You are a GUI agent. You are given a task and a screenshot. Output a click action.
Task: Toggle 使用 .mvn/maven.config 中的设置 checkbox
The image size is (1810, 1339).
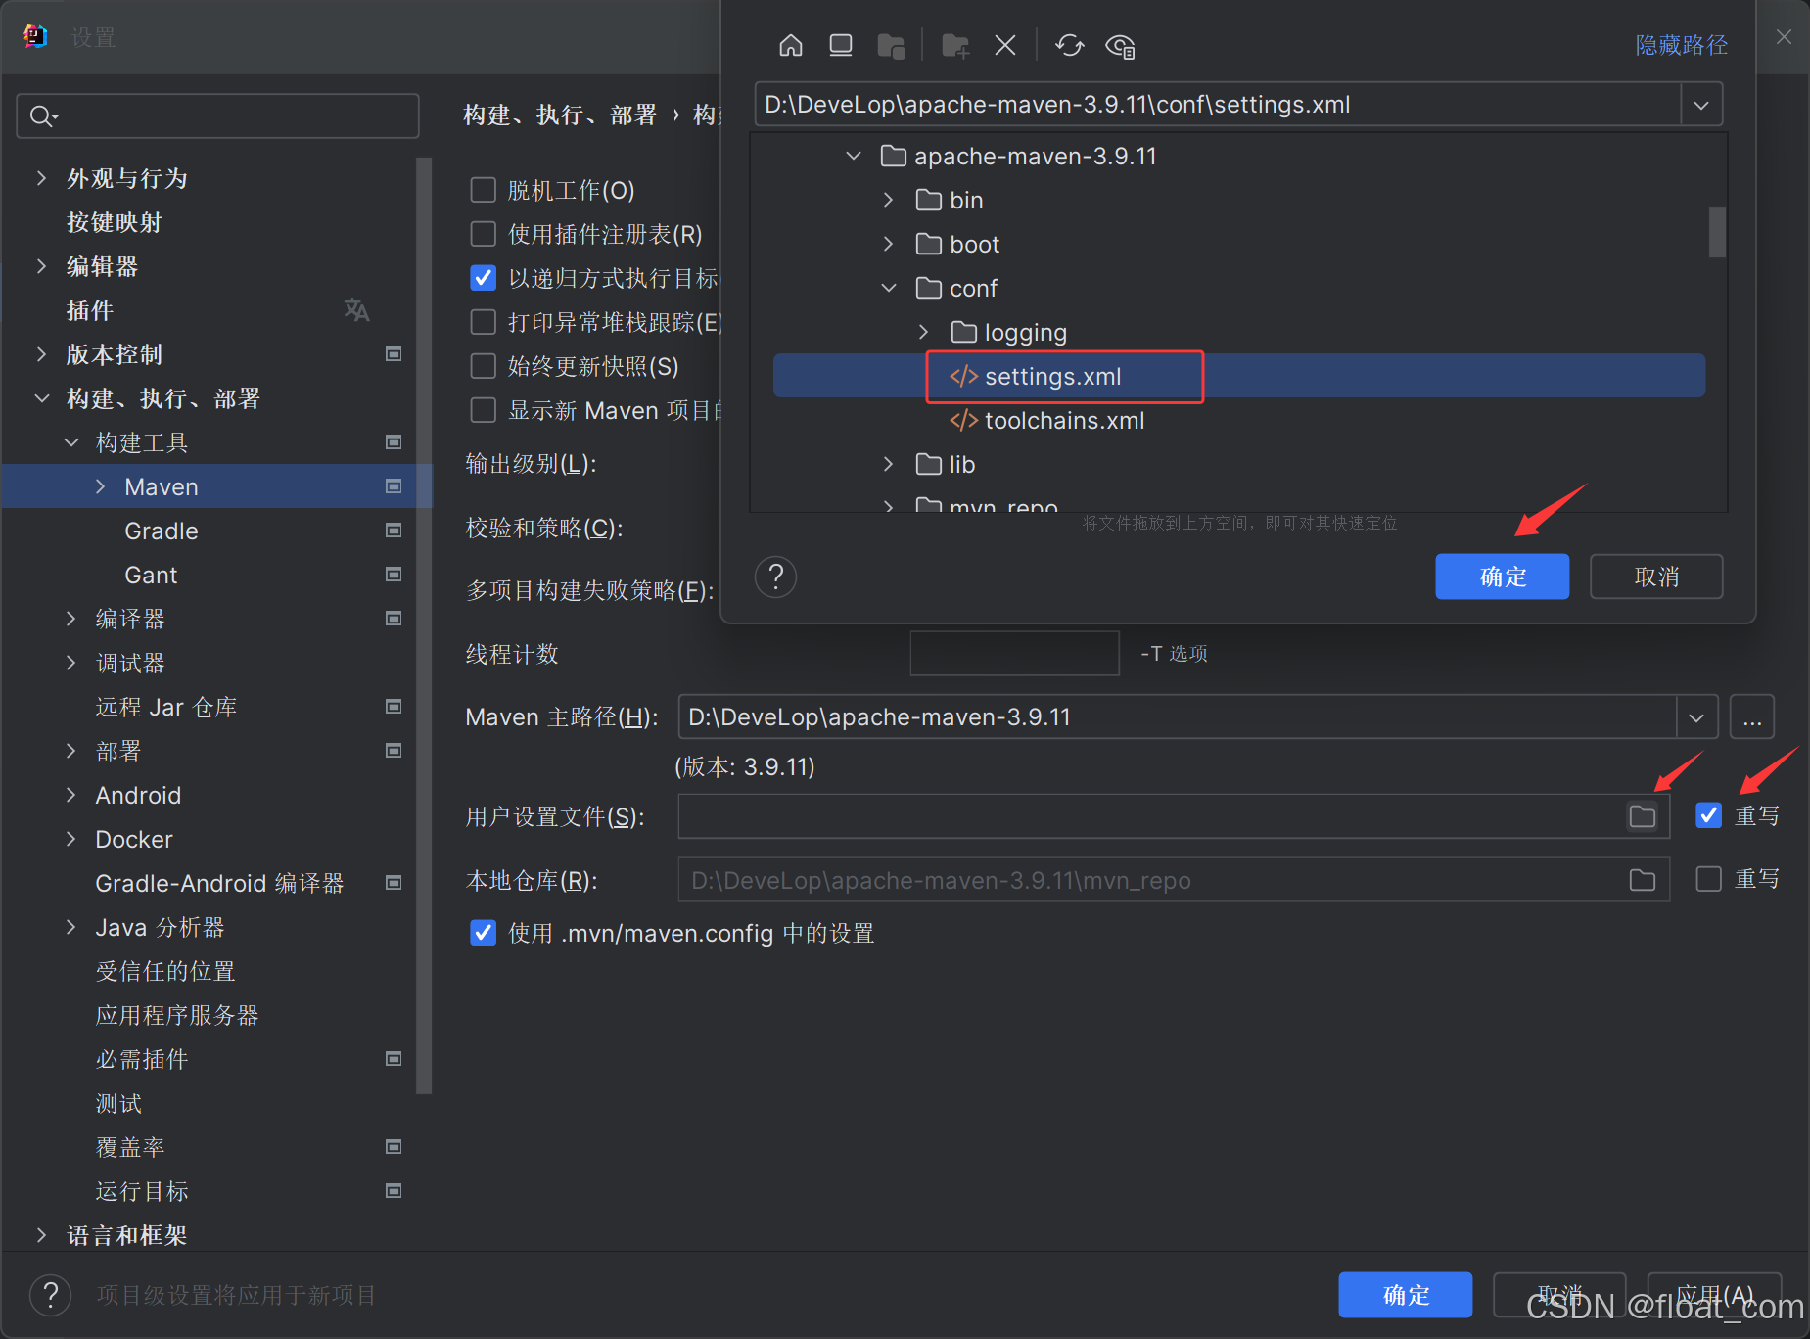pos(484,933)
